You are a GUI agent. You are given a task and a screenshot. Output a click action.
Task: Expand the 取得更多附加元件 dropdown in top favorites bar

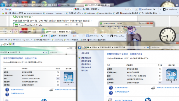point(82,13)
